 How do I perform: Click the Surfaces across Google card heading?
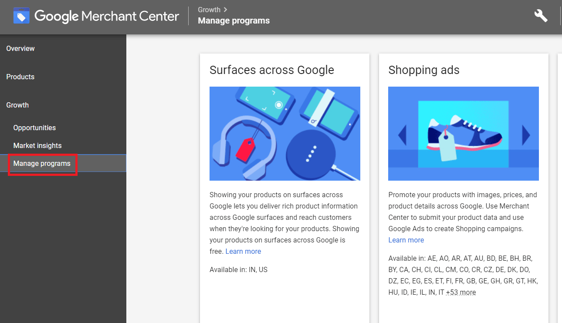[272, 70]
